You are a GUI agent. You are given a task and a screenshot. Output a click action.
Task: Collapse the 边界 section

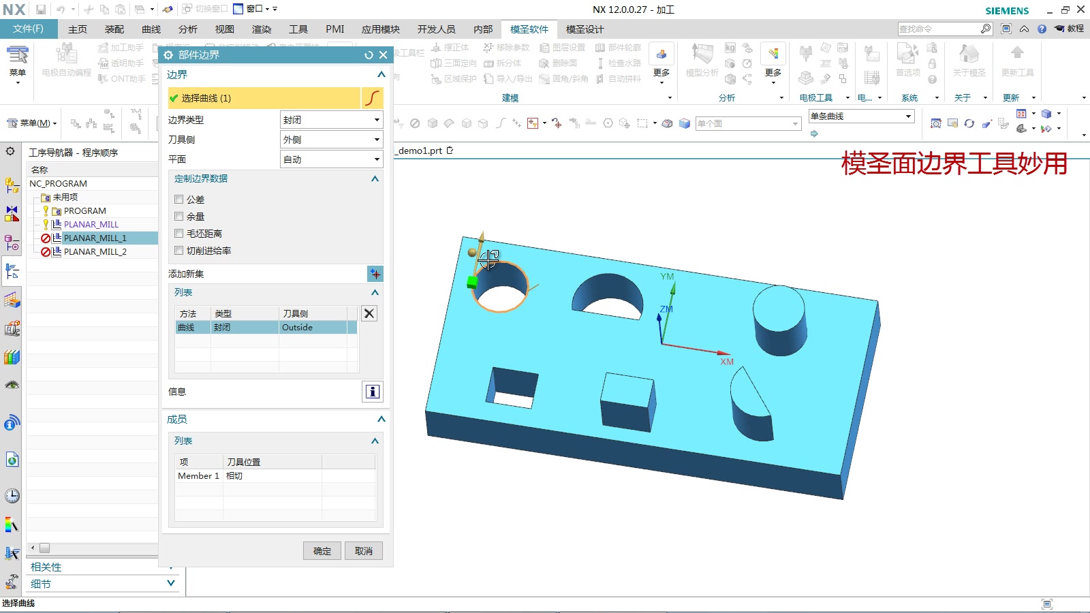tap(381, 74)
